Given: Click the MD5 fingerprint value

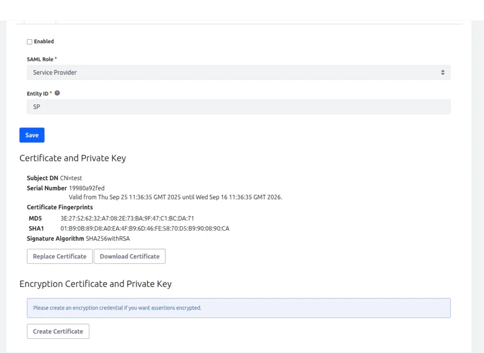Looking at the screenshot, I should point(127,219).
